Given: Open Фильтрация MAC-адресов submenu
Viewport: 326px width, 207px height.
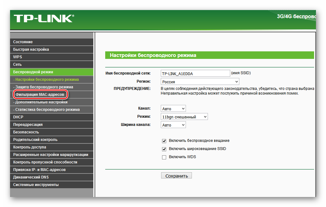Looking at the screenshot, I should click(40, 95).
